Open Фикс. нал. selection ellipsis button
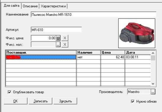This screenshot has height=112, width=162. 58,45
